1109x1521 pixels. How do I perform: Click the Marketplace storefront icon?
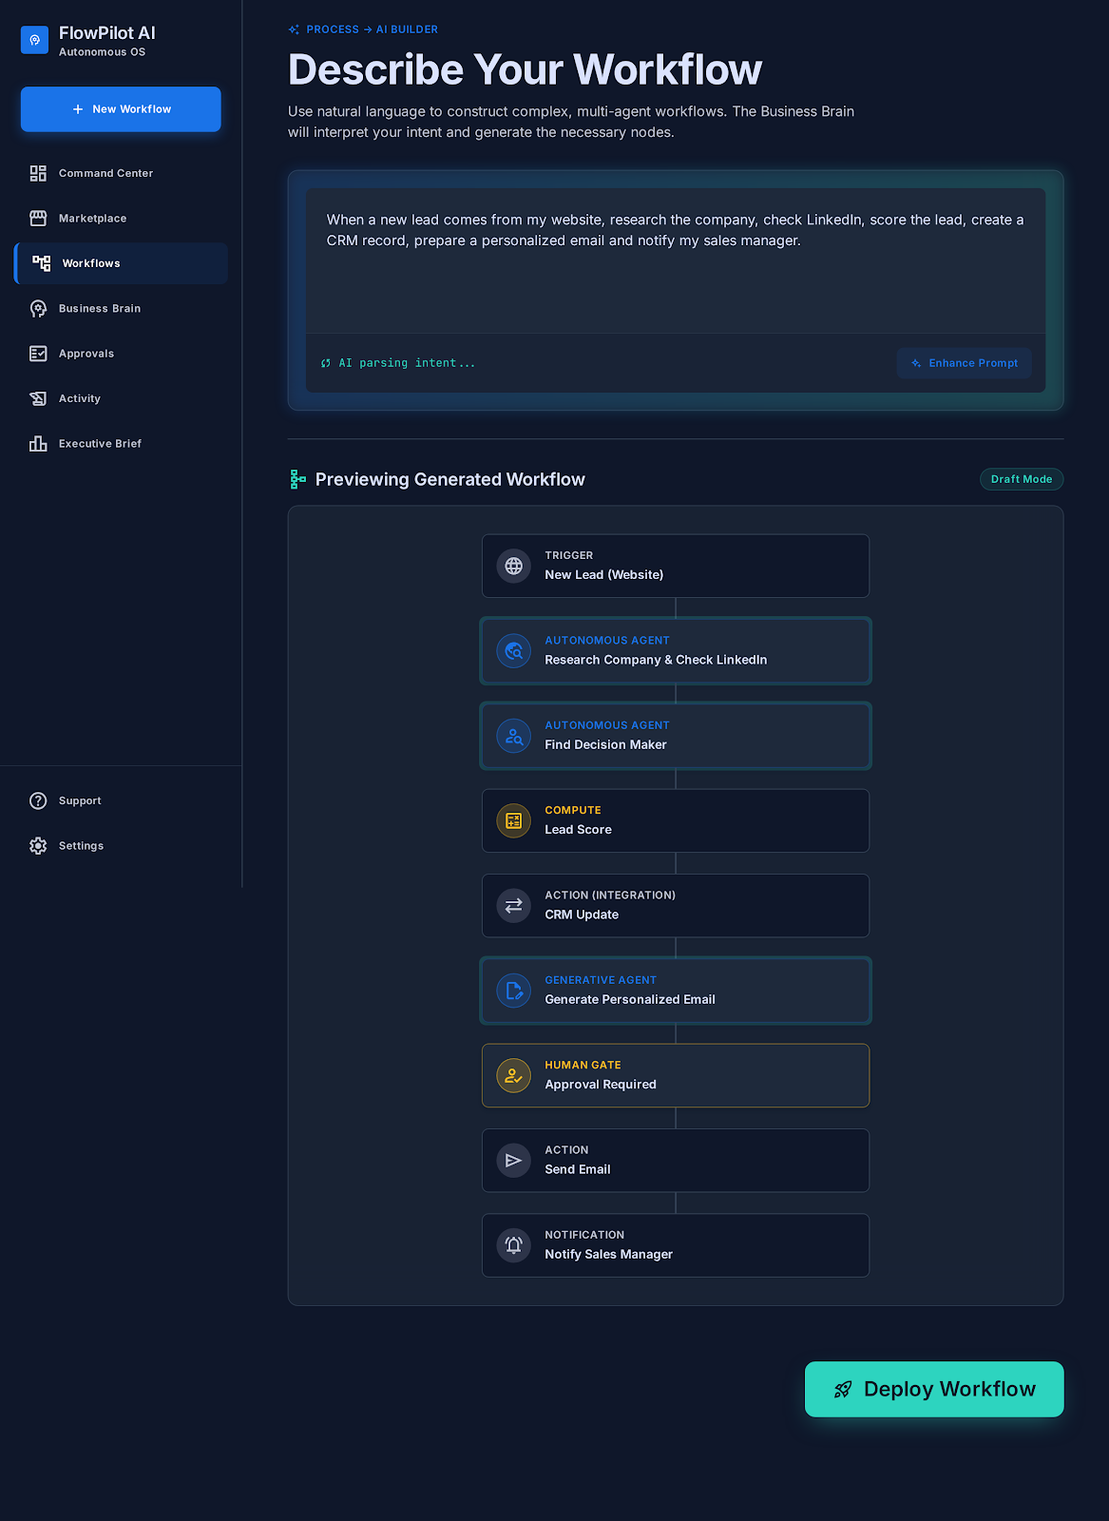(x=38, y=219)
